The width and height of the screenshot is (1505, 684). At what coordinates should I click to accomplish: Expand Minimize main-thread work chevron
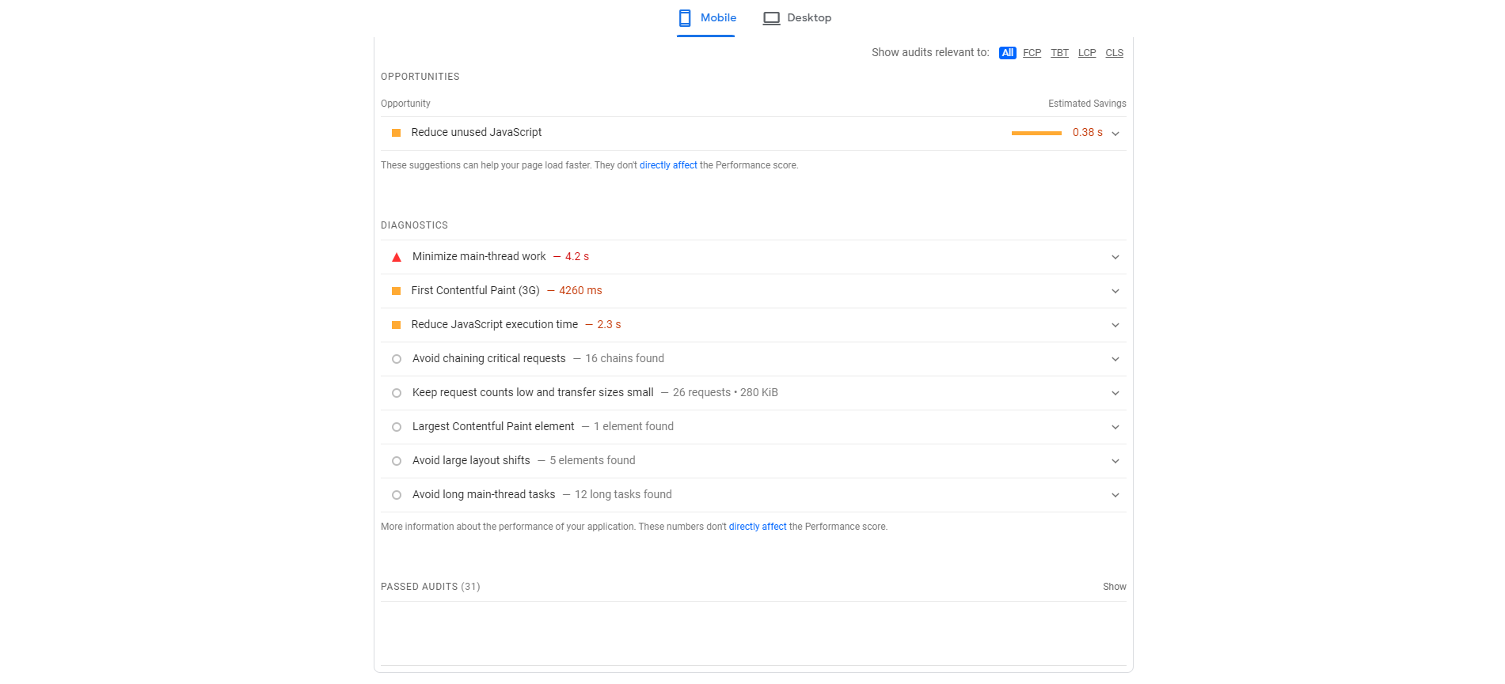pos(1115,257)
